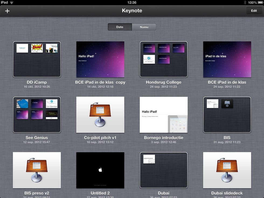Screen dimensions: 264x198
Task: Open the Hondsrug College presentation
Action: (163, 59)
